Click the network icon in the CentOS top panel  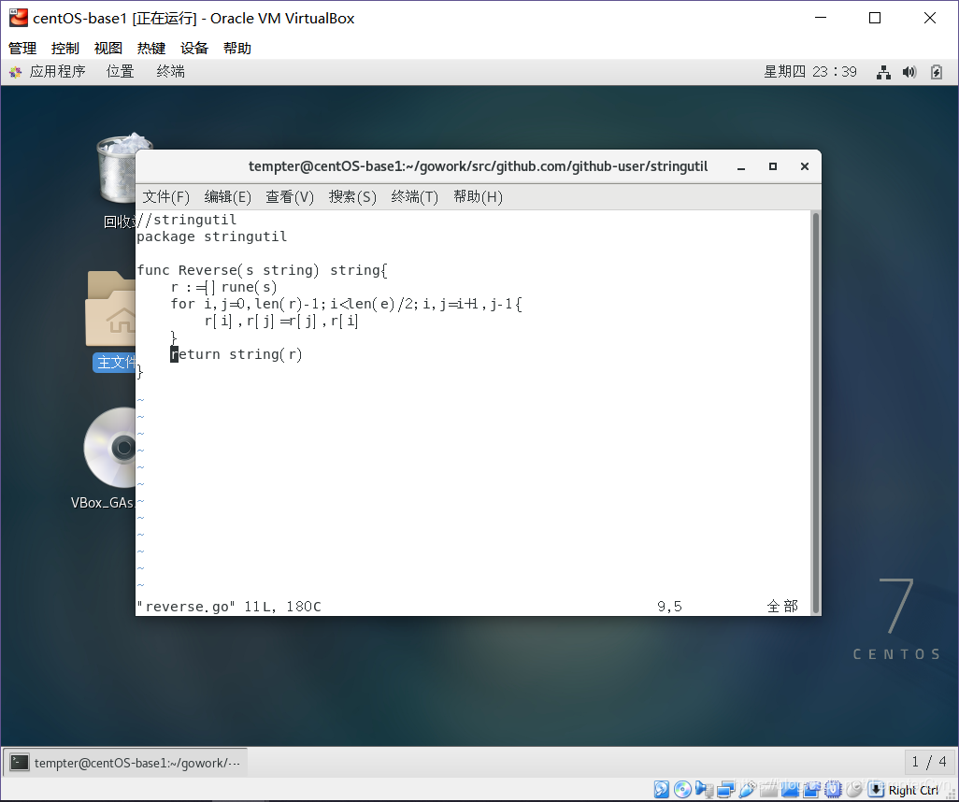883,72
